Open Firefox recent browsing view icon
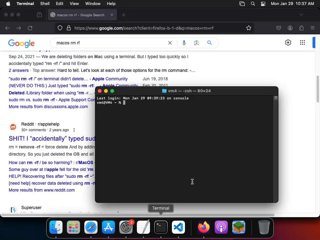Image resolution: width=320 pixels, height=240 pixels. (x=39, y=15)
